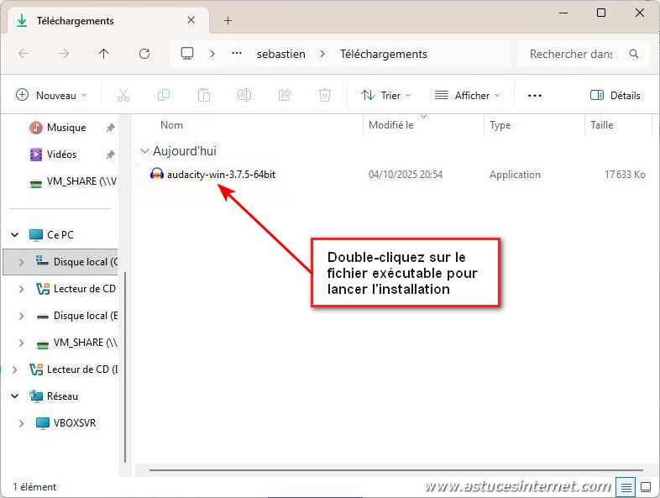Click the Paste clipboard icon
The width and height of the screenshot is (660, 498).
[x=204, y=96]
